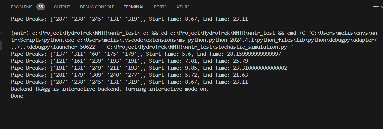Select the TERMINAL tab
The width and height of the screenshot is (383, 129).
point(134,7)
